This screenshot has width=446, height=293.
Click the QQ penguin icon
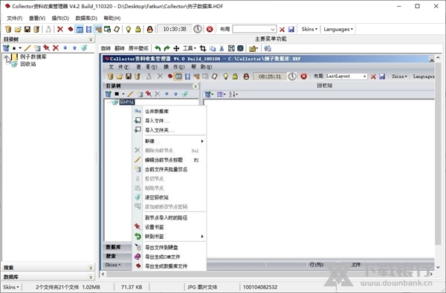click(150, 29)
